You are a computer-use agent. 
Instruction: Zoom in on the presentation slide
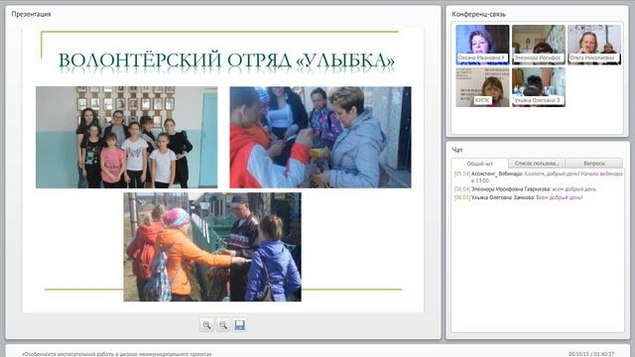pos(206,325)
